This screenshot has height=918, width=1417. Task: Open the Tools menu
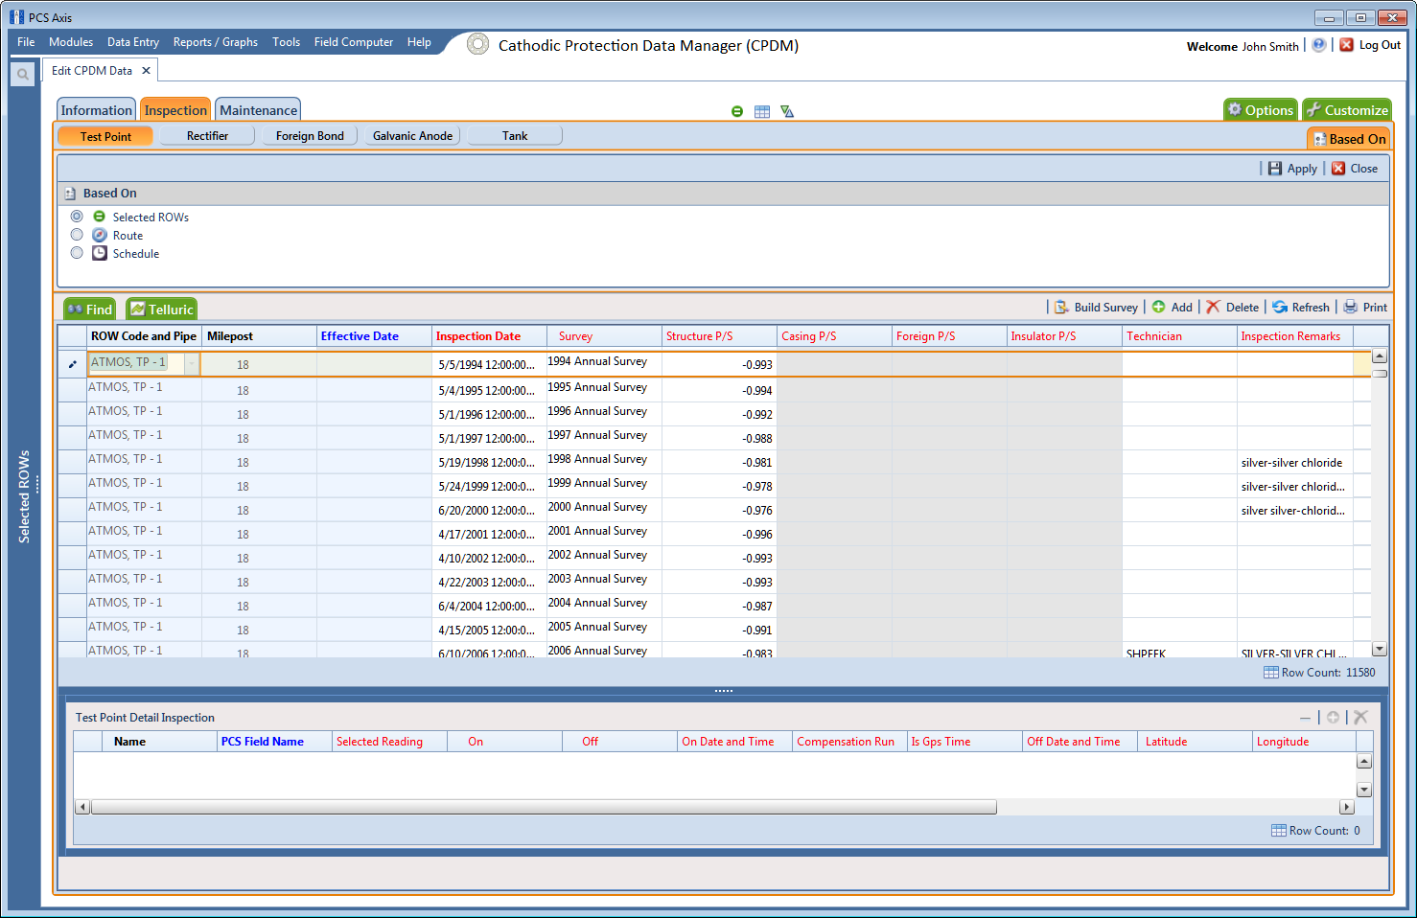pos(286,42)
